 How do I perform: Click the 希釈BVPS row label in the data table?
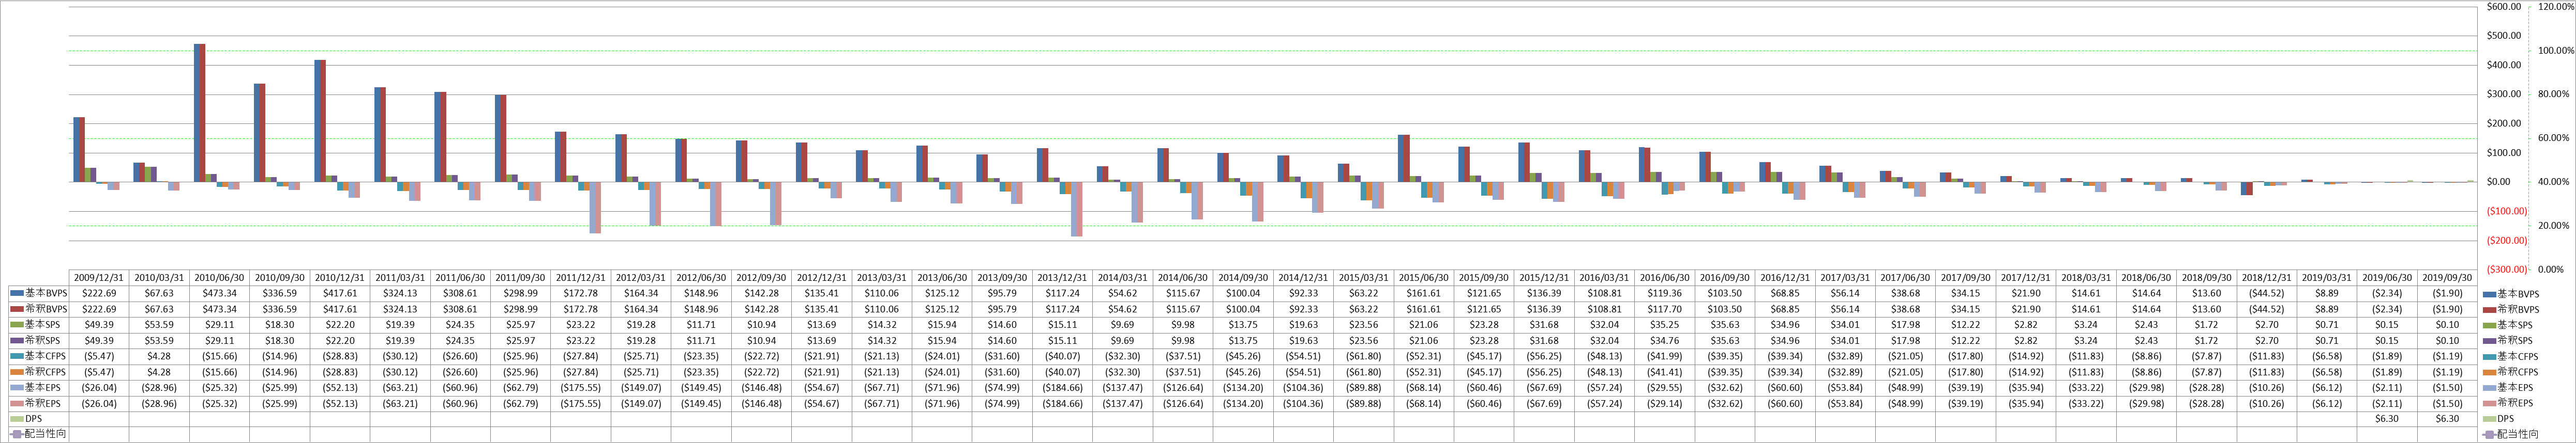pyautogui.click(x=38, y=309)
